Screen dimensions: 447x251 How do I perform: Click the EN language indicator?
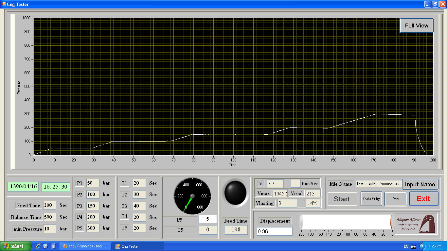(406, 246)
